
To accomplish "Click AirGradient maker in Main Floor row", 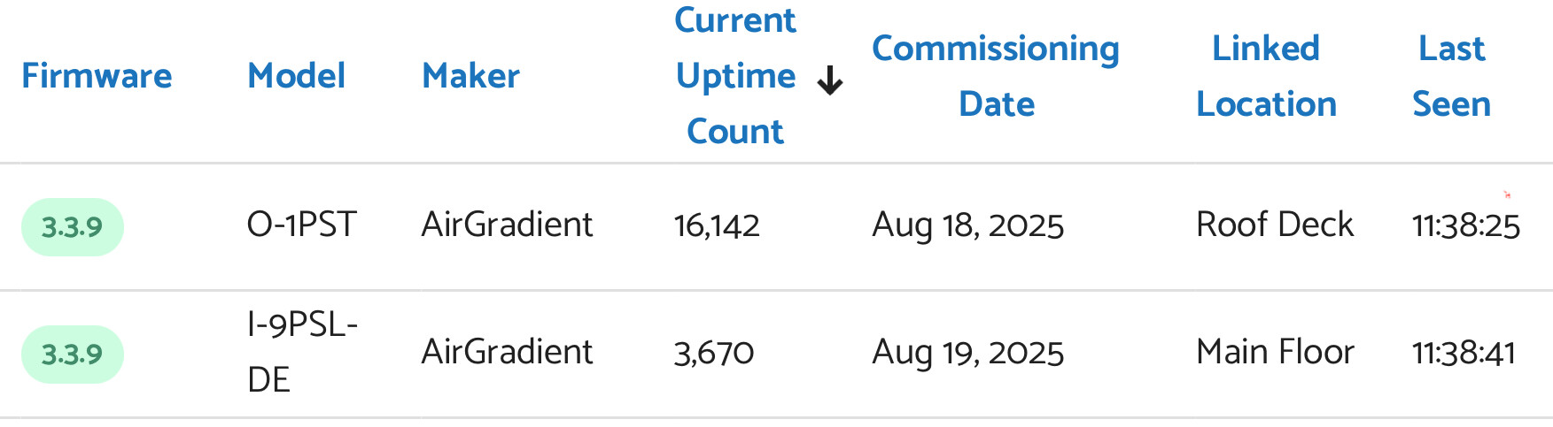I will pyautogui.click(x=507, y=352).
